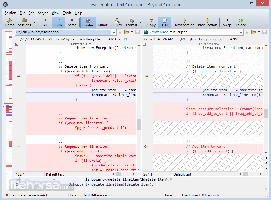
Task: Open the Edit menu
Action: coord(32,13)
